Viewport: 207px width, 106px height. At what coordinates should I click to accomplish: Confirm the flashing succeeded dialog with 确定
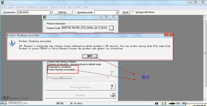coord(90,56)
